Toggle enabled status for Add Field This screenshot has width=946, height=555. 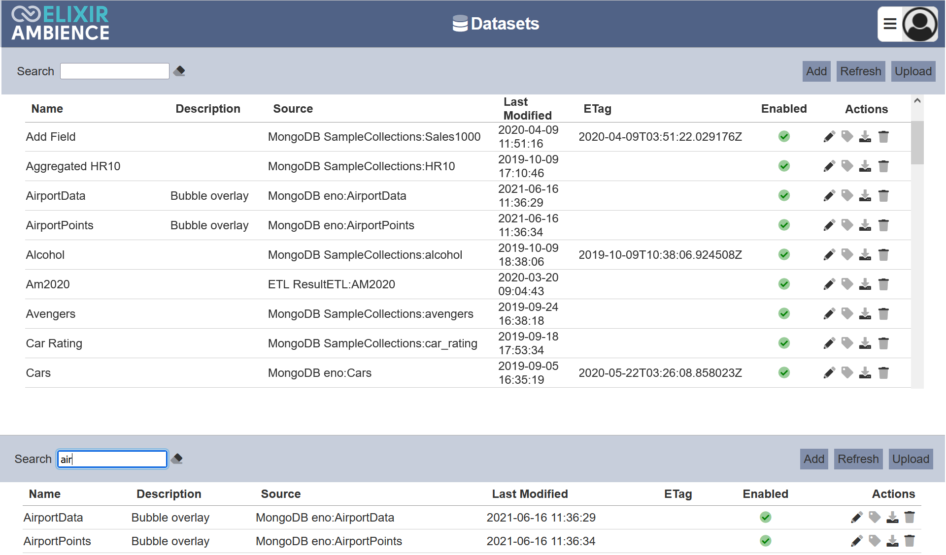point(784,137)
